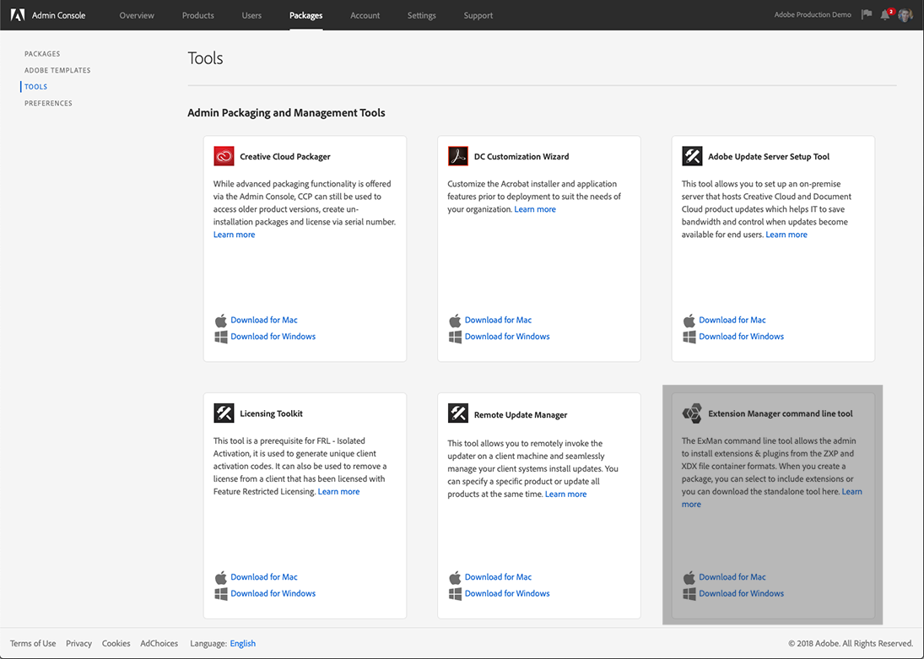Open the Settings tab
The width and height of the screenshot is (924, 659).
point(422,15)
